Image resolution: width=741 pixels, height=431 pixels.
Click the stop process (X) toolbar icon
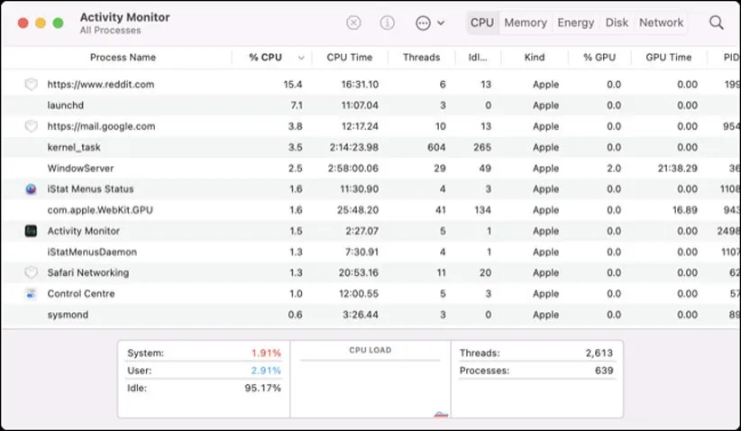click(x=354, y=23)
